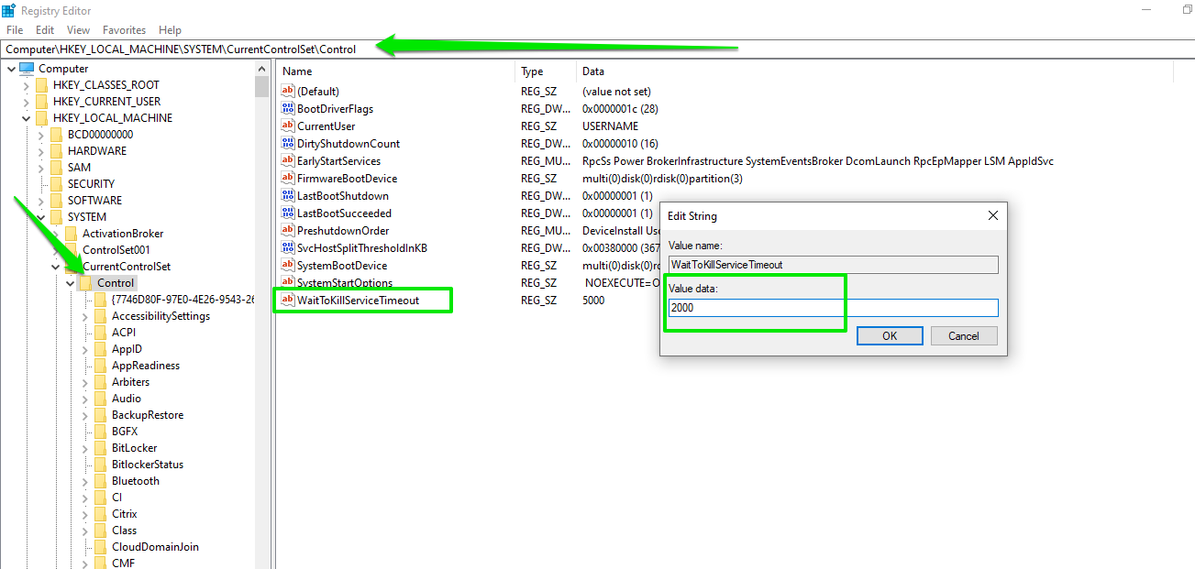
Task: Click the CurrentUser string value icon
Action: [287, 126]
